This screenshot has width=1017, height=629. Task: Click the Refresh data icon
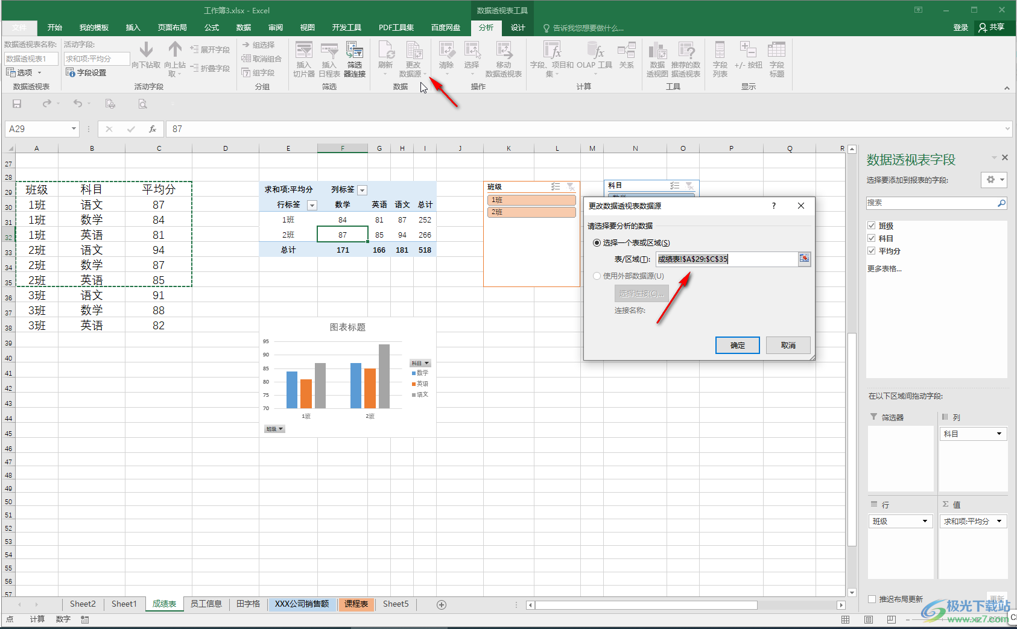click(385, 51)
